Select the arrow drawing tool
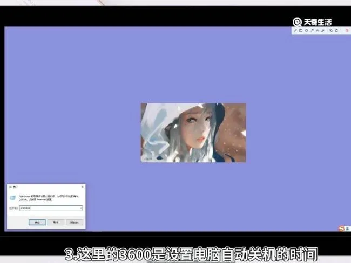The width and height of the screenshot is (351, 263). pyautogui.click(x=312, y=31)
